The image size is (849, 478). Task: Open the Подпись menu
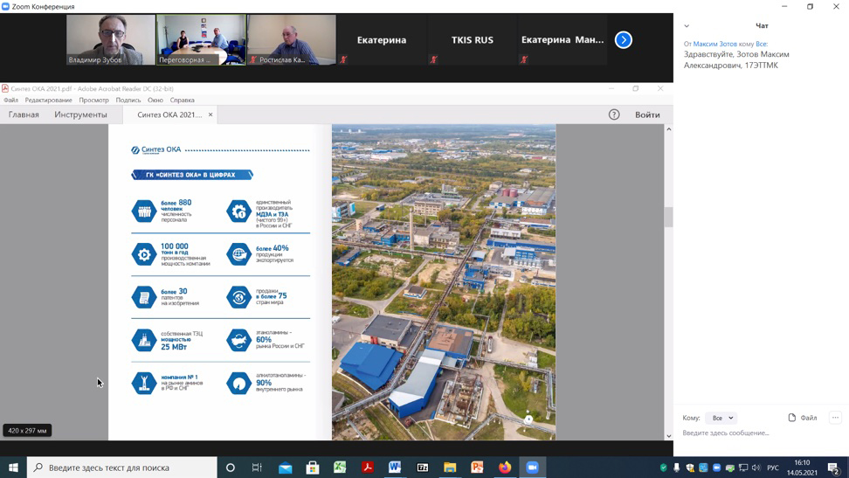128,100
